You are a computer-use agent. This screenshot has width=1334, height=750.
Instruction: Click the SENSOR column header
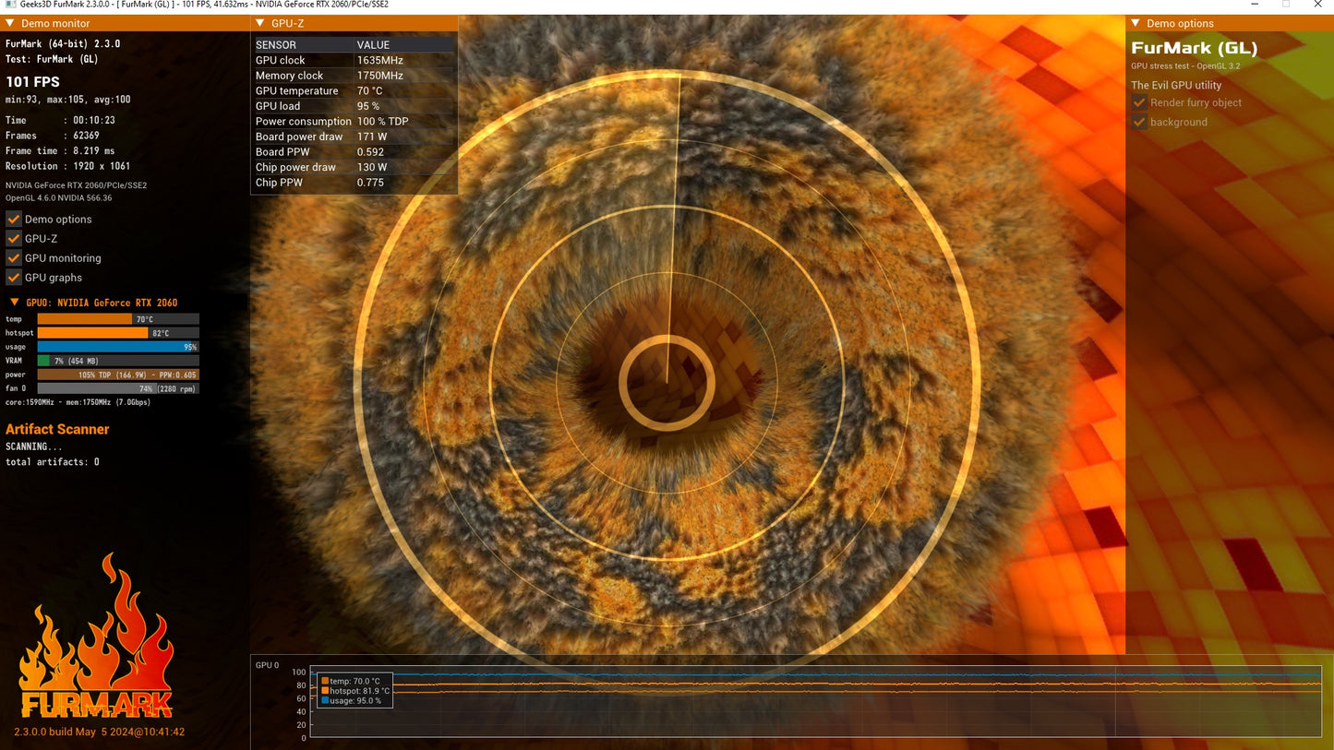coord(276,44)
